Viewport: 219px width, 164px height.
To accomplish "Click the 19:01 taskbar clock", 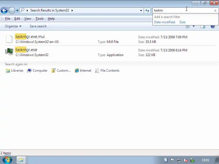I will [205, 160].
